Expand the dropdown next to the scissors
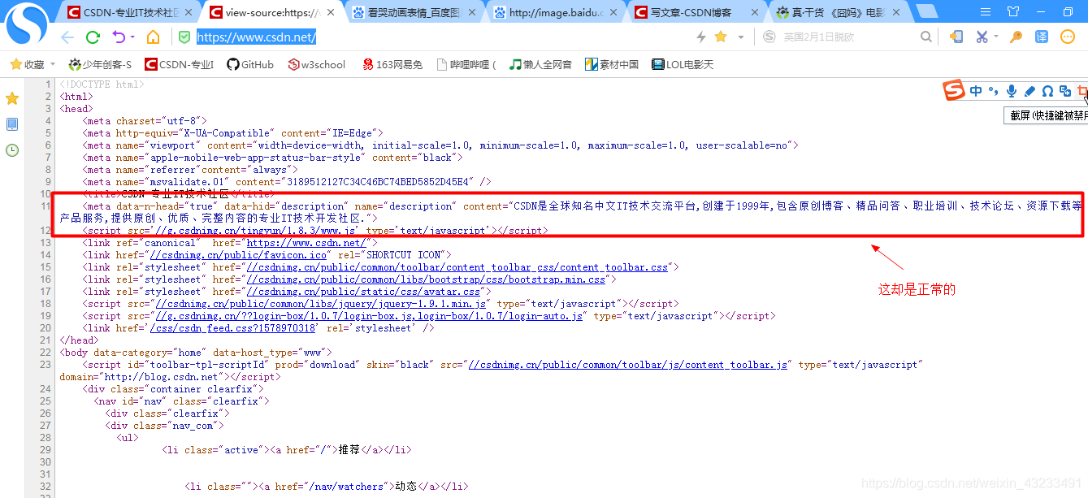Image resolution: width=1088 pixels, height=498 pixels. [x=996, y=37]
